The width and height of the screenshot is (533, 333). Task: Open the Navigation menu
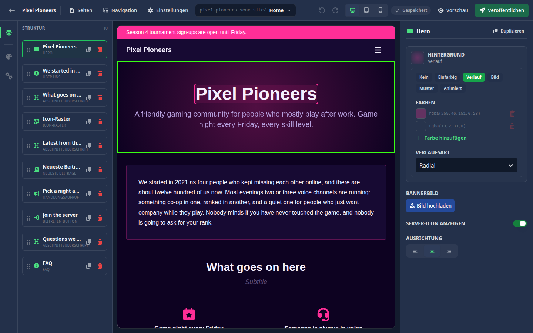pos(120,10)
